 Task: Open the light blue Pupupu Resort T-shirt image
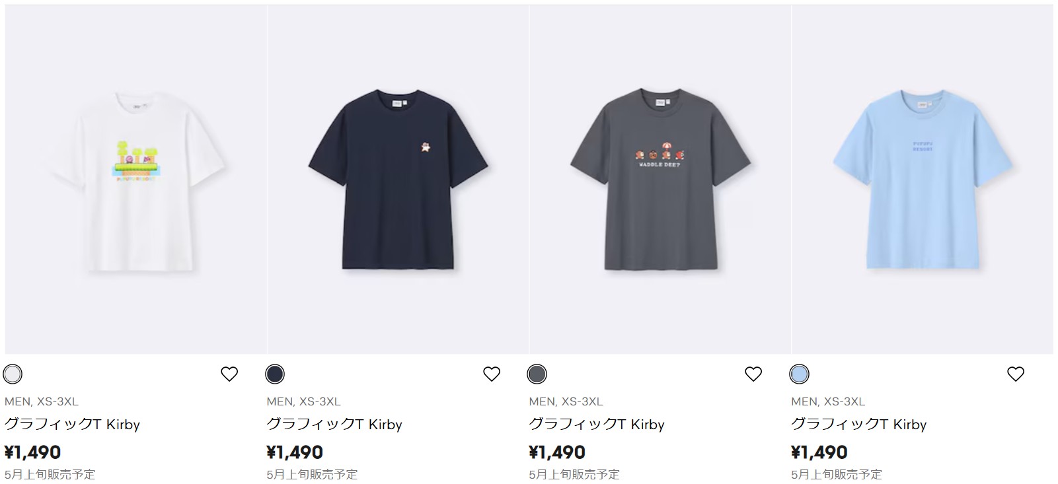pos(923,180)
